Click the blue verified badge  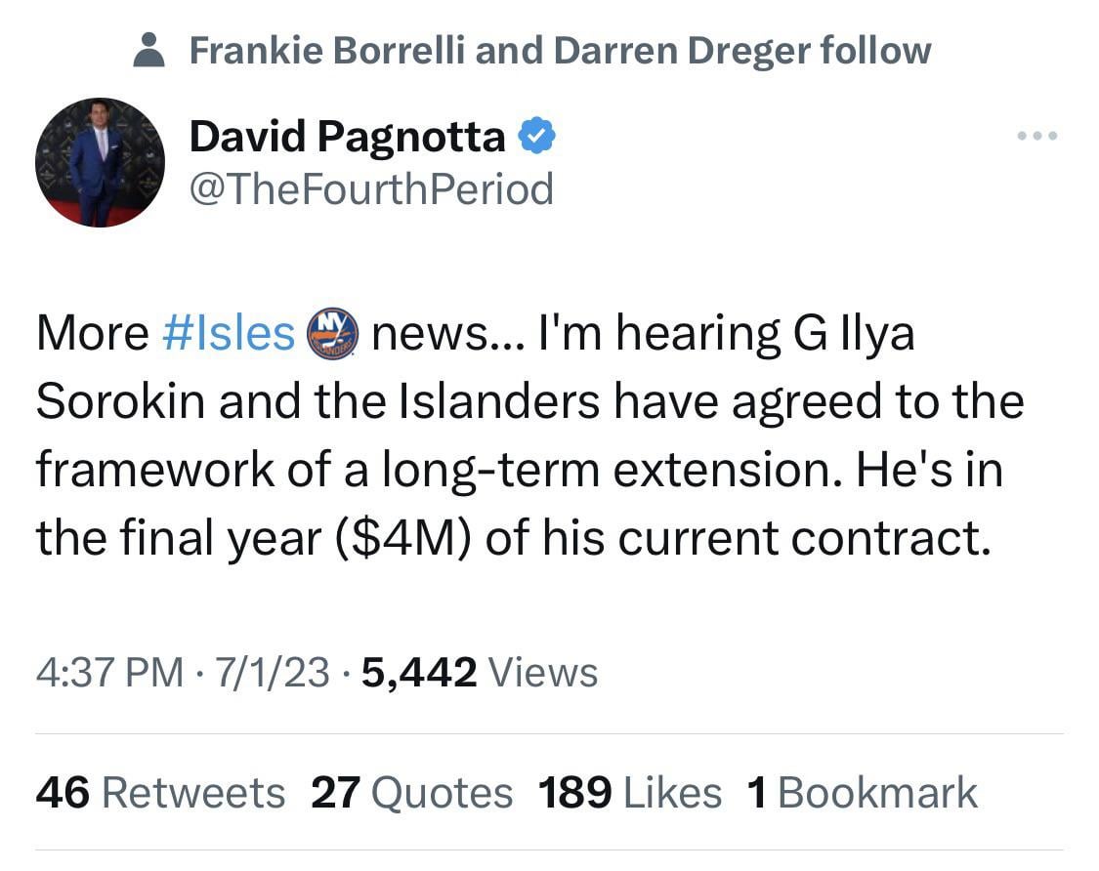(x=536, y=137)
